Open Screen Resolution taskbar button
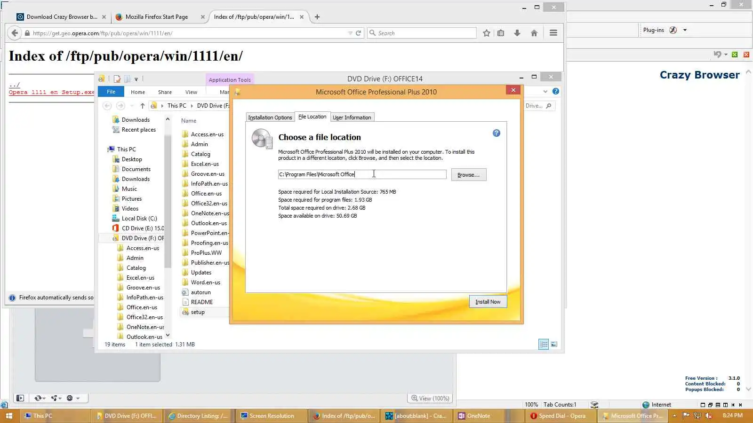The height and width of the screenshot is (423, 753). 272,415
